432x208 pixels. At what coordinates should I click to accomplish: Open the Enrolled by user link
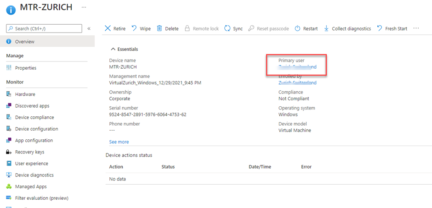[297, 82]
